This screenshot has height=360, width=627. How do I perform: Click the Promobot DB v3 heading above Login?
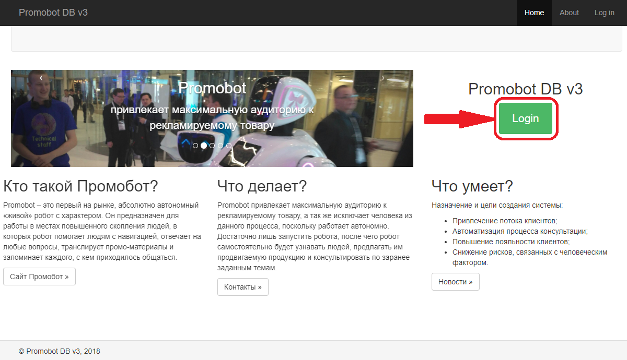point(525,89)
